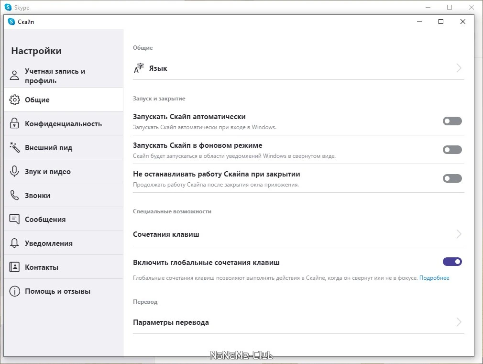Click the phone handset icon for Звонки

point(14,195)
